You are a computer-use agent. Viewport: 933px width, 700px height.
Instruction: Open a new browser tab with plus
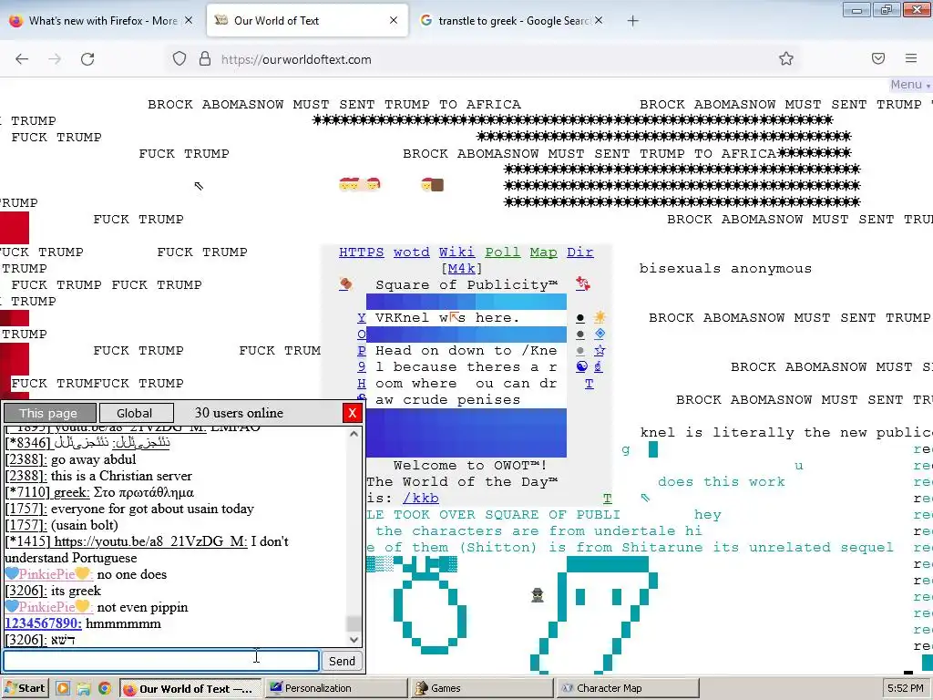[632, 21]
